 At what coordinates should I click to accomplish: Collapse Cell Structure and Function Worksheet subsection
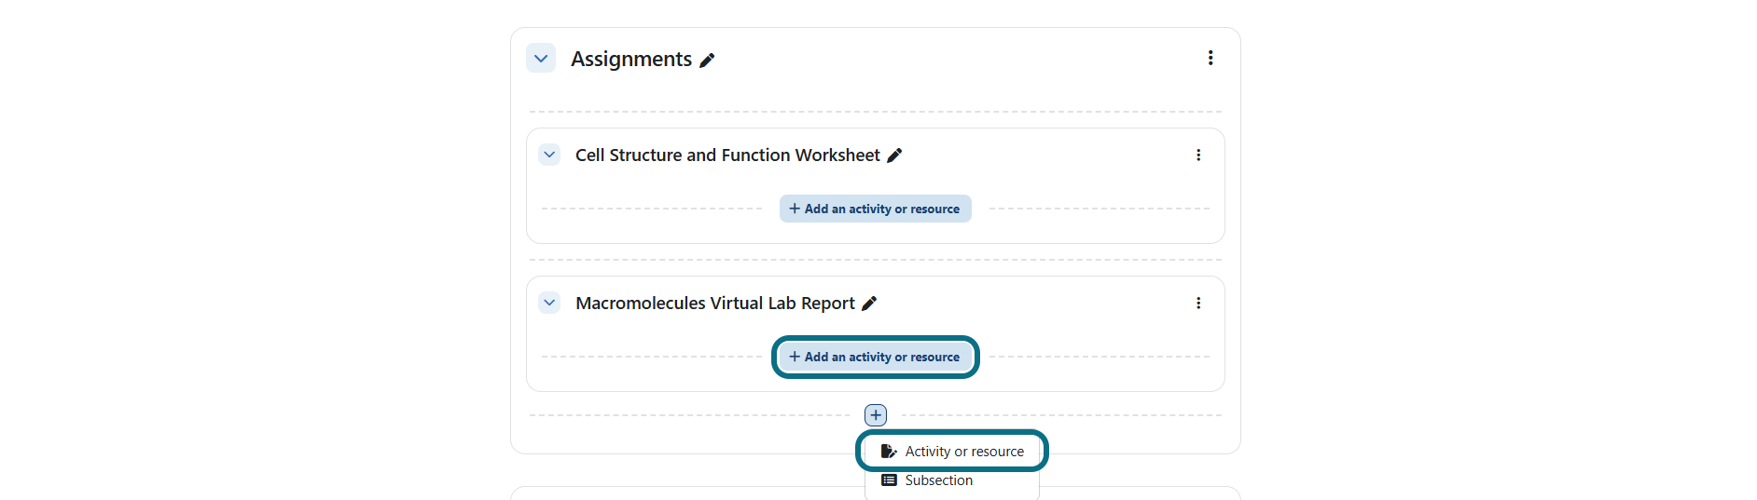tap(549, 155)
